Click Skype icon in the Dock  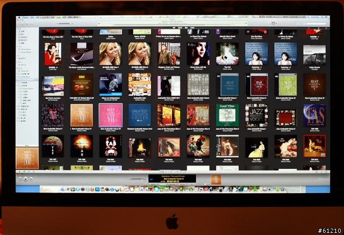pyautogui.click(x=156, y=189)
